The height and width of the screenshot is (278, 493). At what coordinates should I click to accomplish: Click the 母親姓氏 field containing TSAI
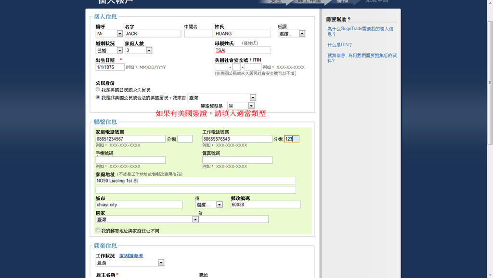243,50
